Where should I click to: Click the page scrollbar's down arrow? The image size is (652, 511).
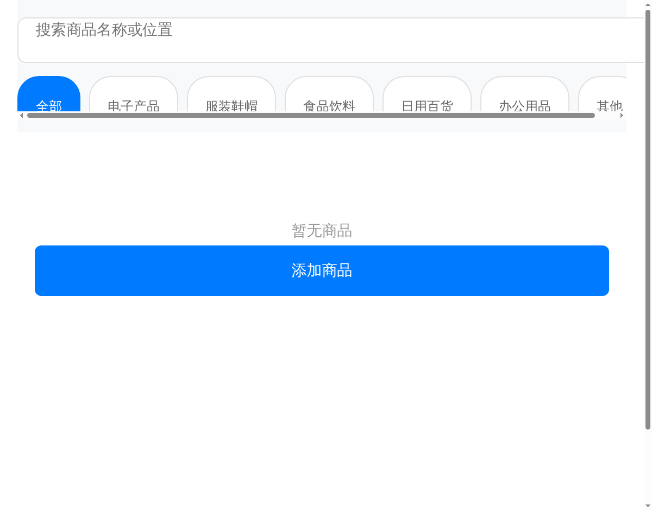point(648,507)
